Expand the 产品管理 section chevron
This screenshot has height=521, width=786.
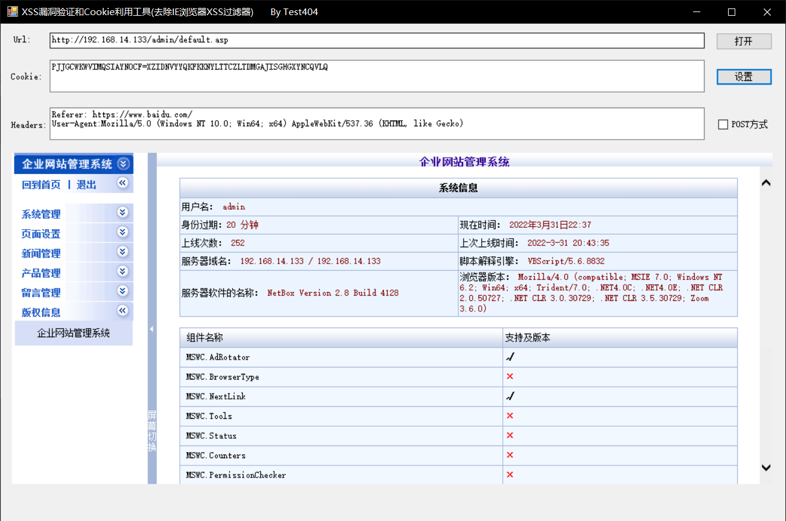tap(123, 271)
